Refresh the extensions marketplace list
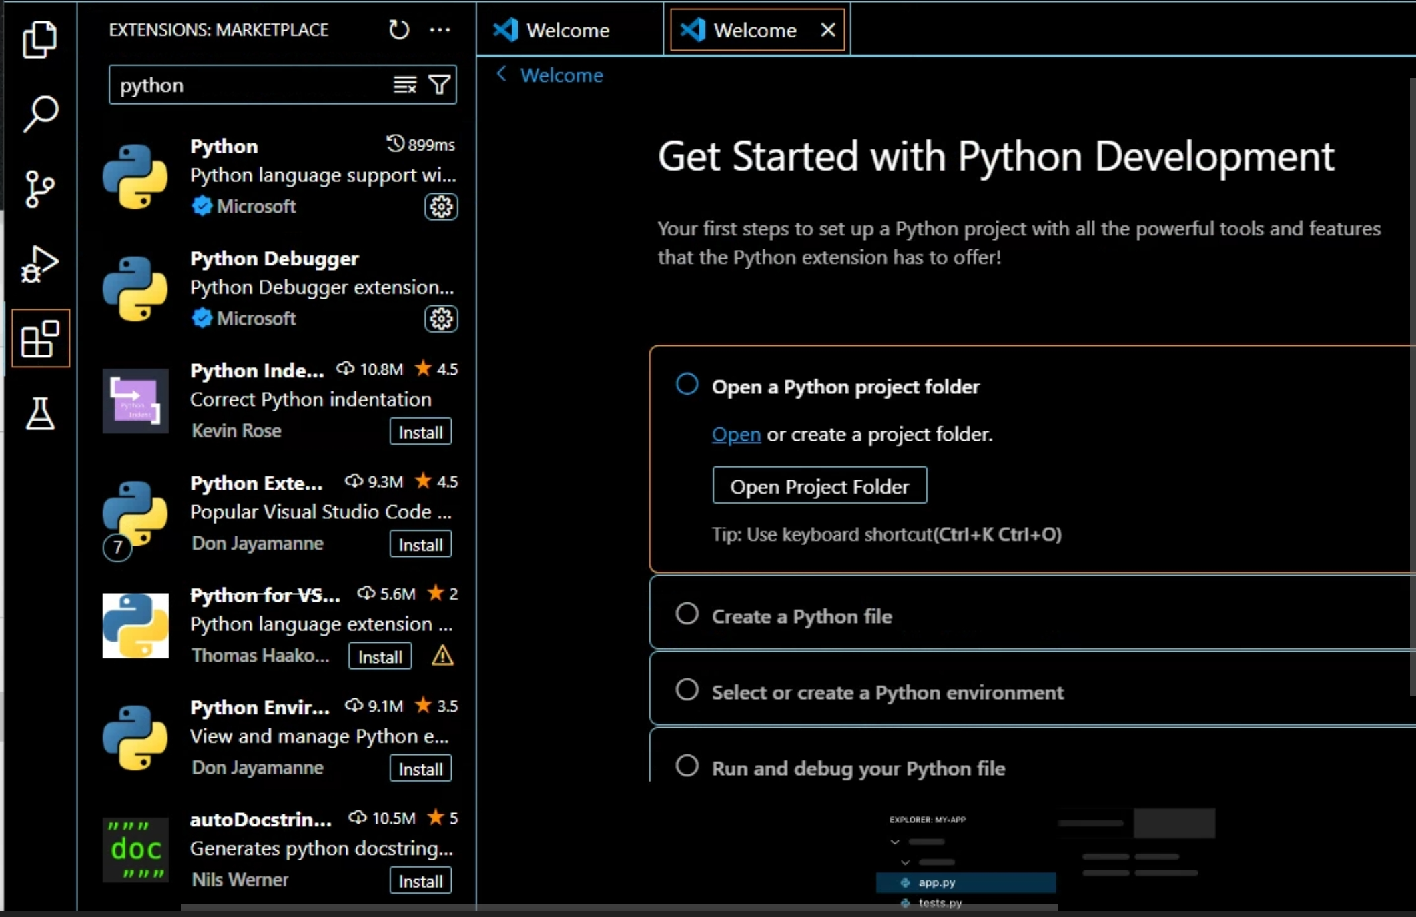Screen dimensions: 1416x917 (x=398, y=30)
